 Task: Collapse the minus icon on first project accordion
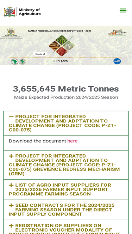point(11,116)
